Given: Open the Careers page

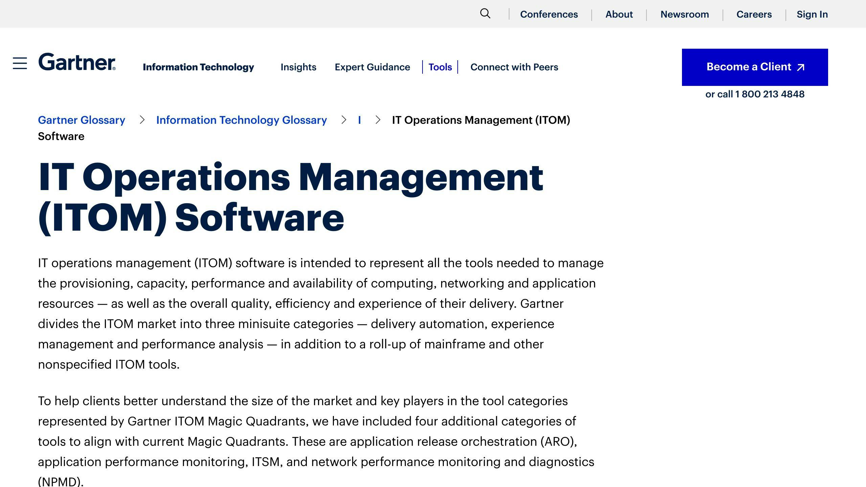Looking at the screenshot, I should 754,14.
